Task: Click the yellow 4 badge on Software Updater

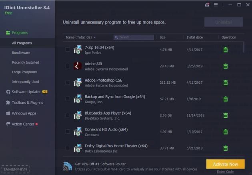Action: (45, 92)
